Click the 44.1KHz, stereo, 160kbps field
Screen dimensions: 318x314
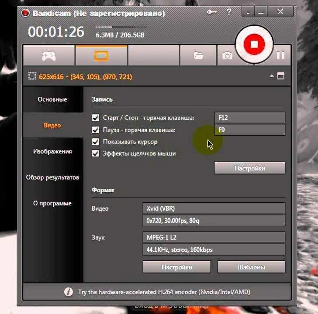coord(214,249)
